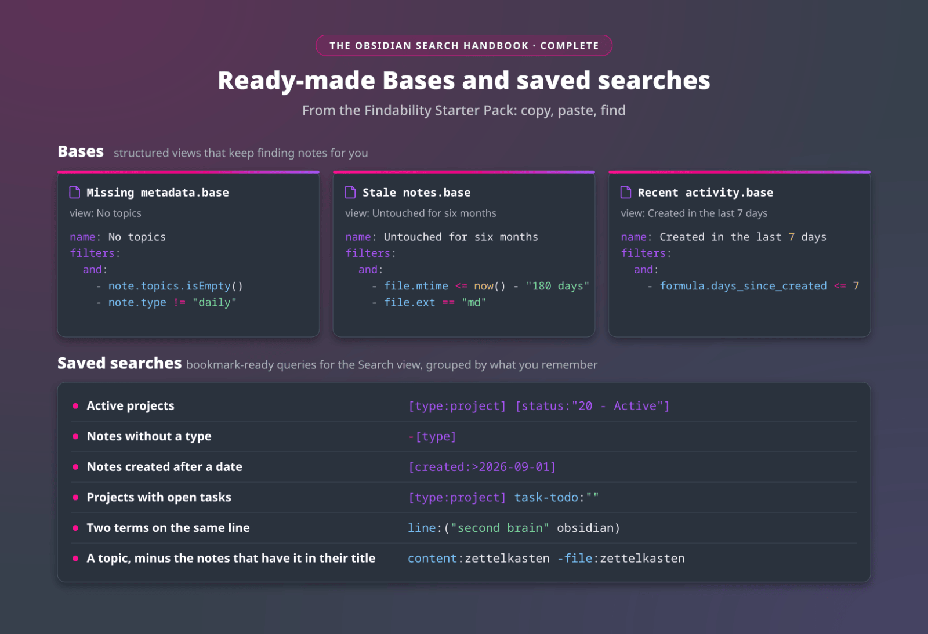Click the file icon beside Missing metadata.base
The width and height of the screenshot is (928, 634).
(x=75, y=193)
